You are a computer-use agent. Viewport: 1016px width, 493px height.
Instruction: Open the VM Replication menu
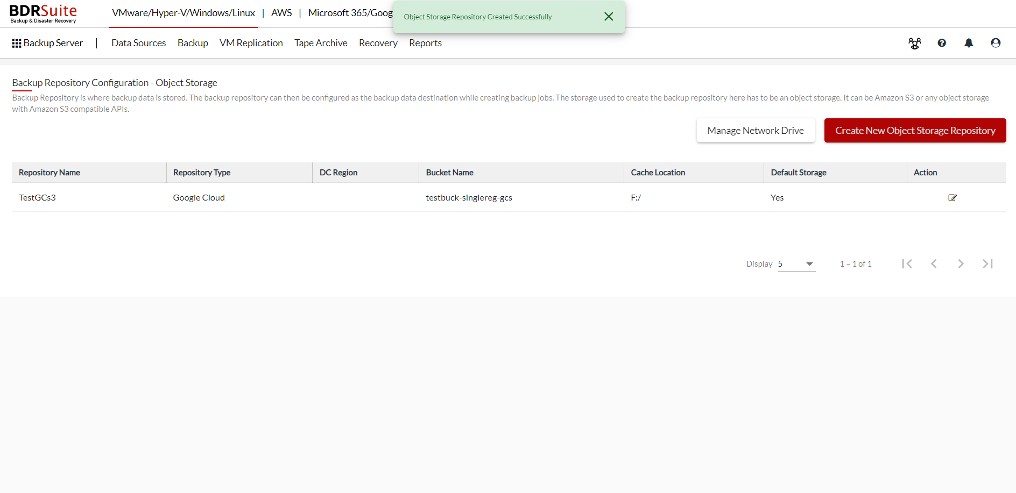point(251,43)
